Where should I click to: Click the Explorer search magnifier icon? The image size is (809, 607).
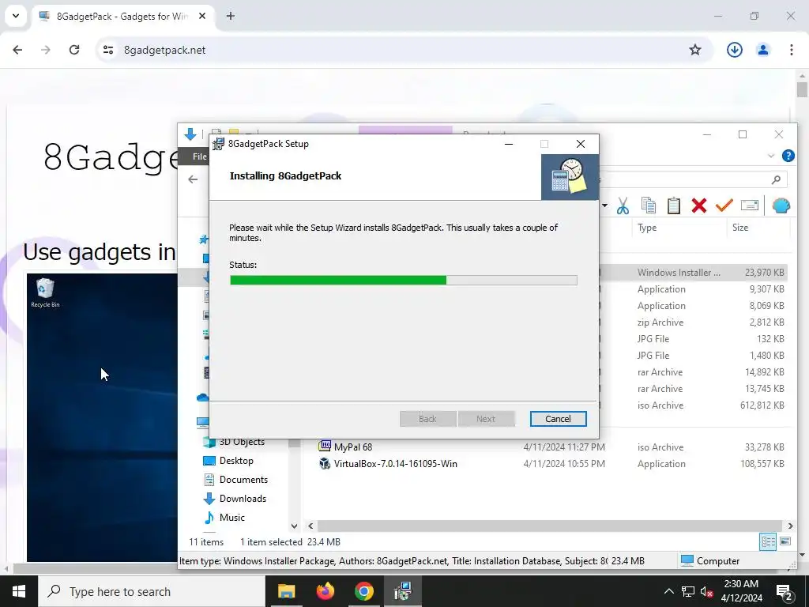pyautogui.click(x=776, y=179)
